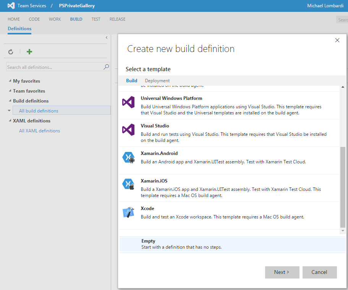This screenshot has width=348, height=290.
Task: Open All XAML definitions item
Action: coord(39,131)
